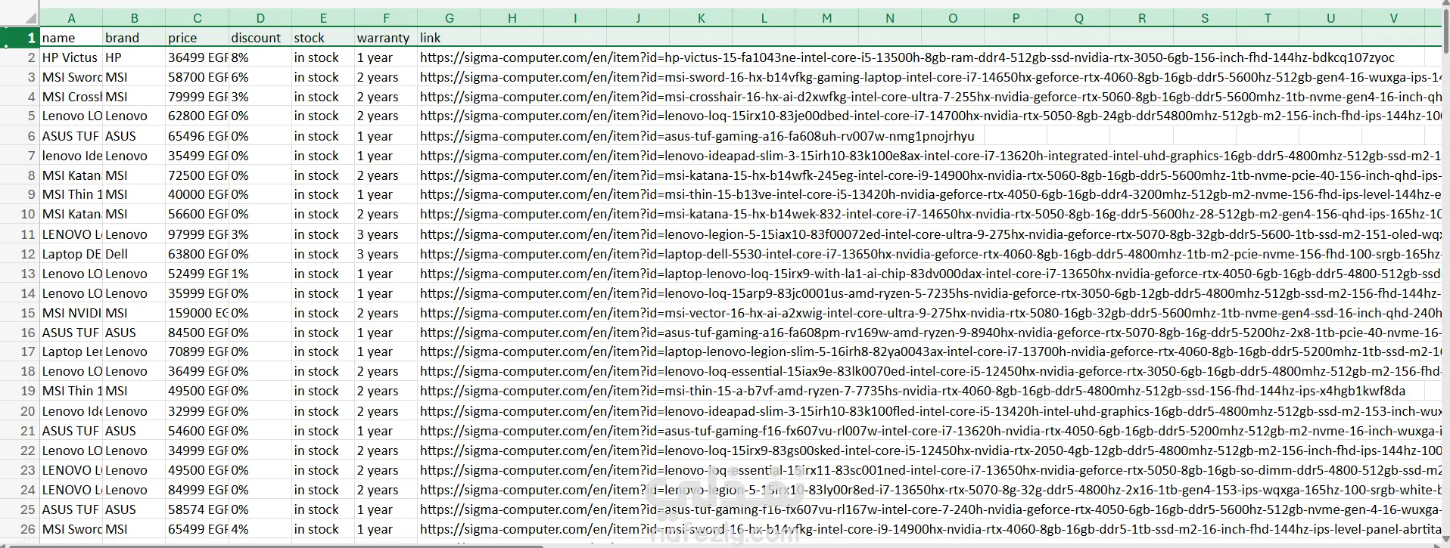Screen dimensions: 1450x548
Task: Select the '70899 EGP' price cell
Action: click(197, 351)
